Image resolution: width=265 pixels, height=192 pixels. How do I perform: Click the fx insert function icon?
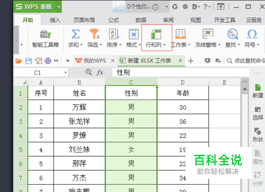(x=100, y=72)
